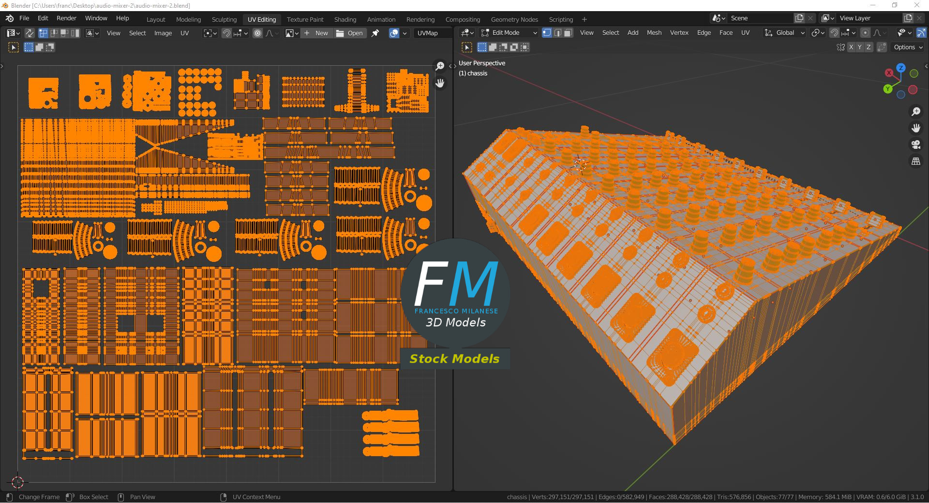Switch to the Shading workspace tab
929x503 pixels.
[x=345, y=19]
